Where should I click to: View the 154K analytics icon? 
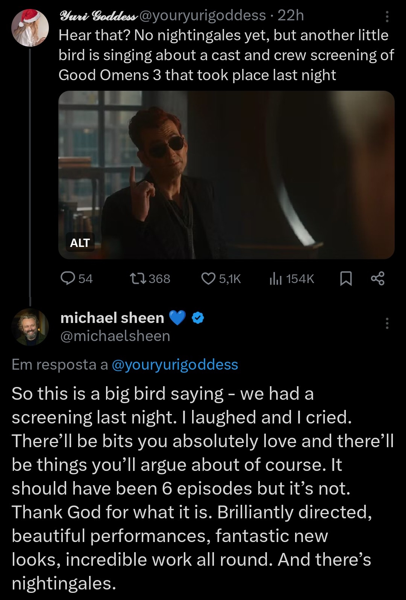click(x=276, y=279)
